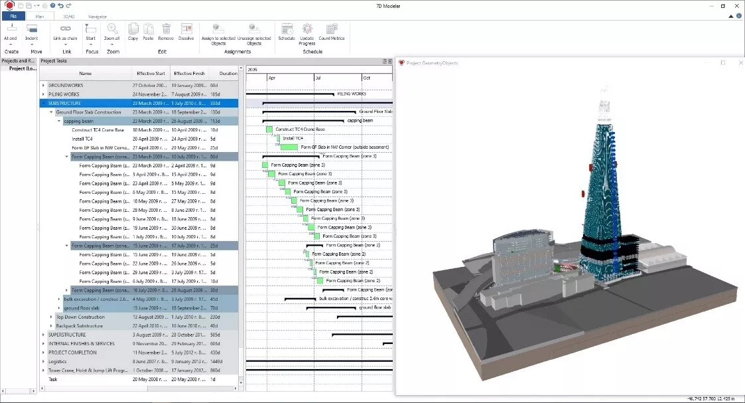Screen dimensions: 745x403
Task: Click the Duration column header
Action: pos(228,74)
